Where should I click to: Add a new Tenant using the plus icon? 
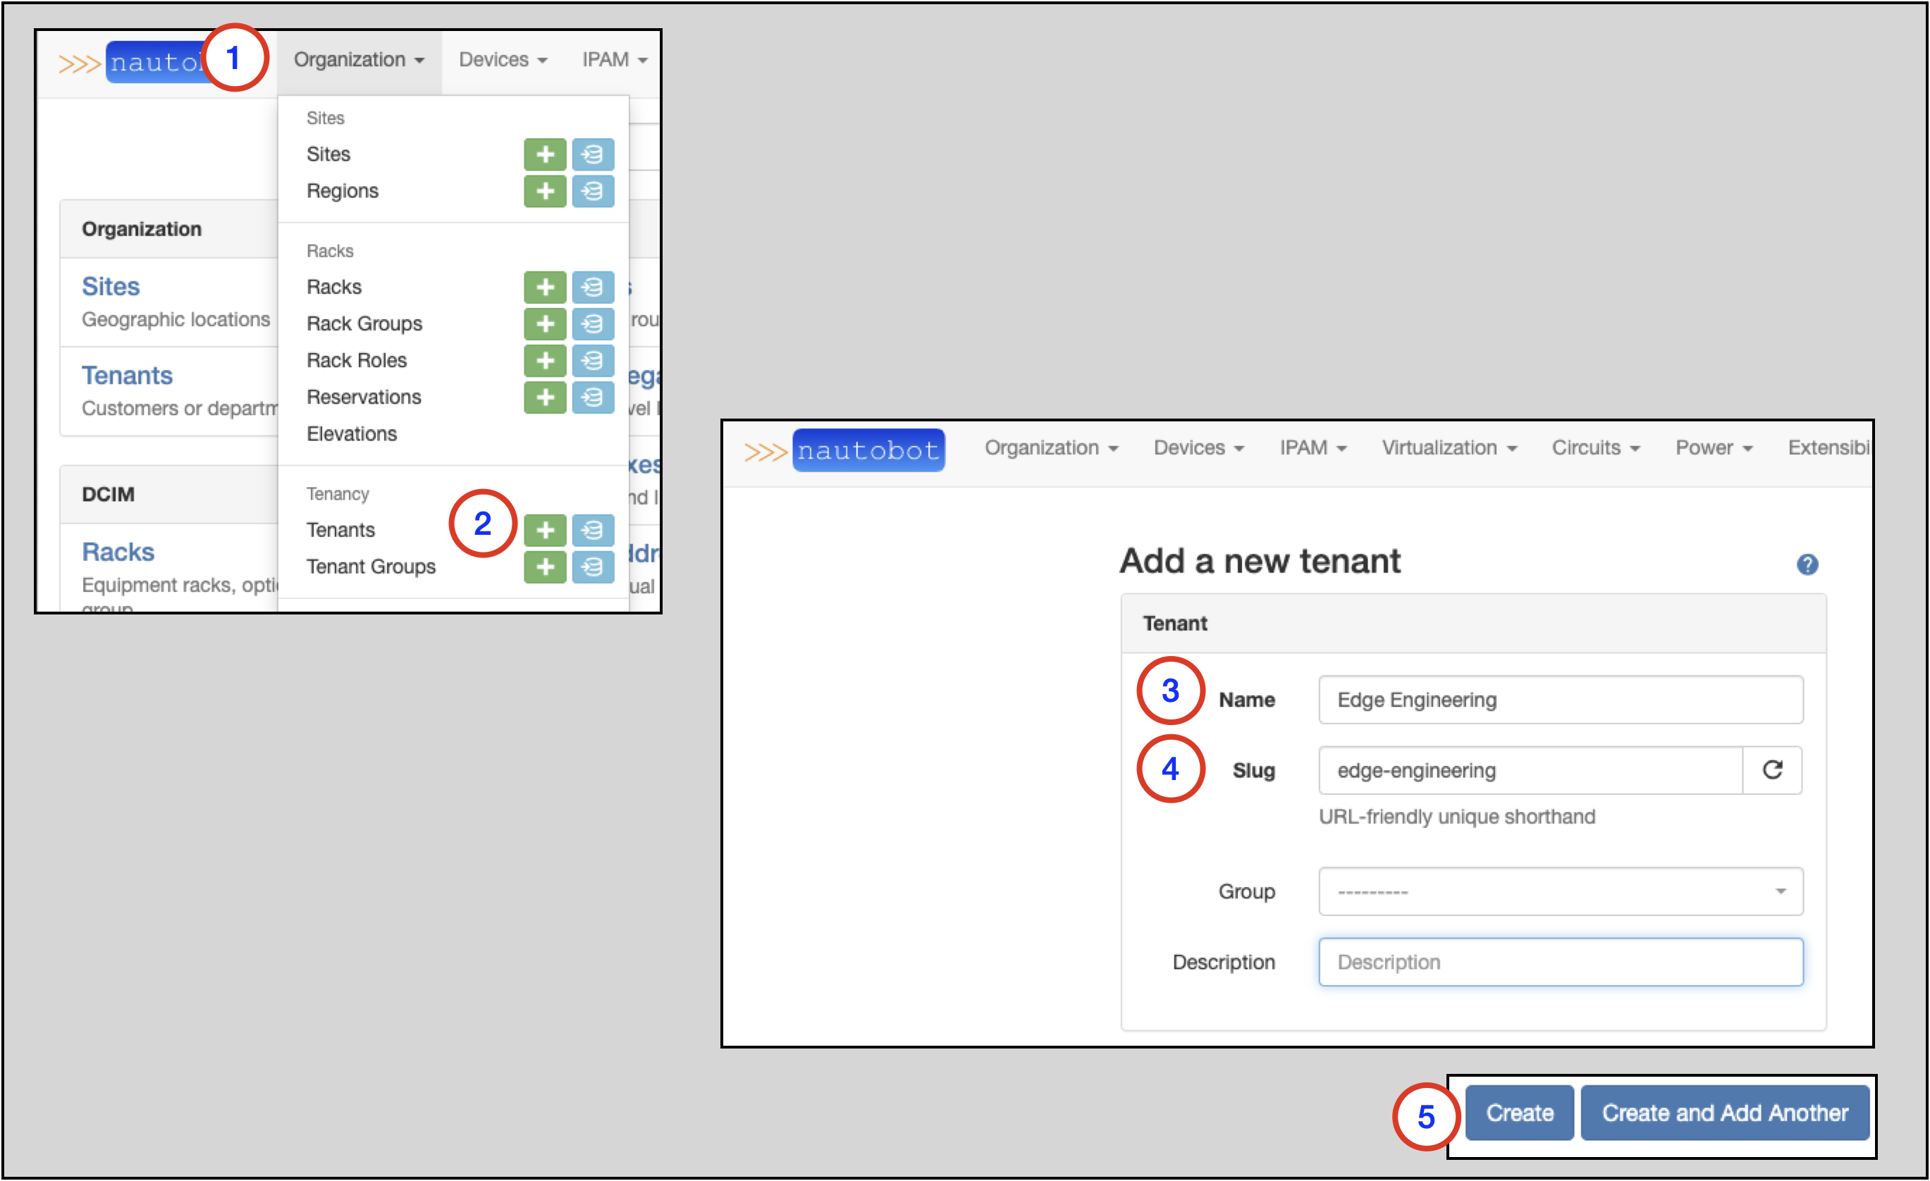(x=546, y=530)
